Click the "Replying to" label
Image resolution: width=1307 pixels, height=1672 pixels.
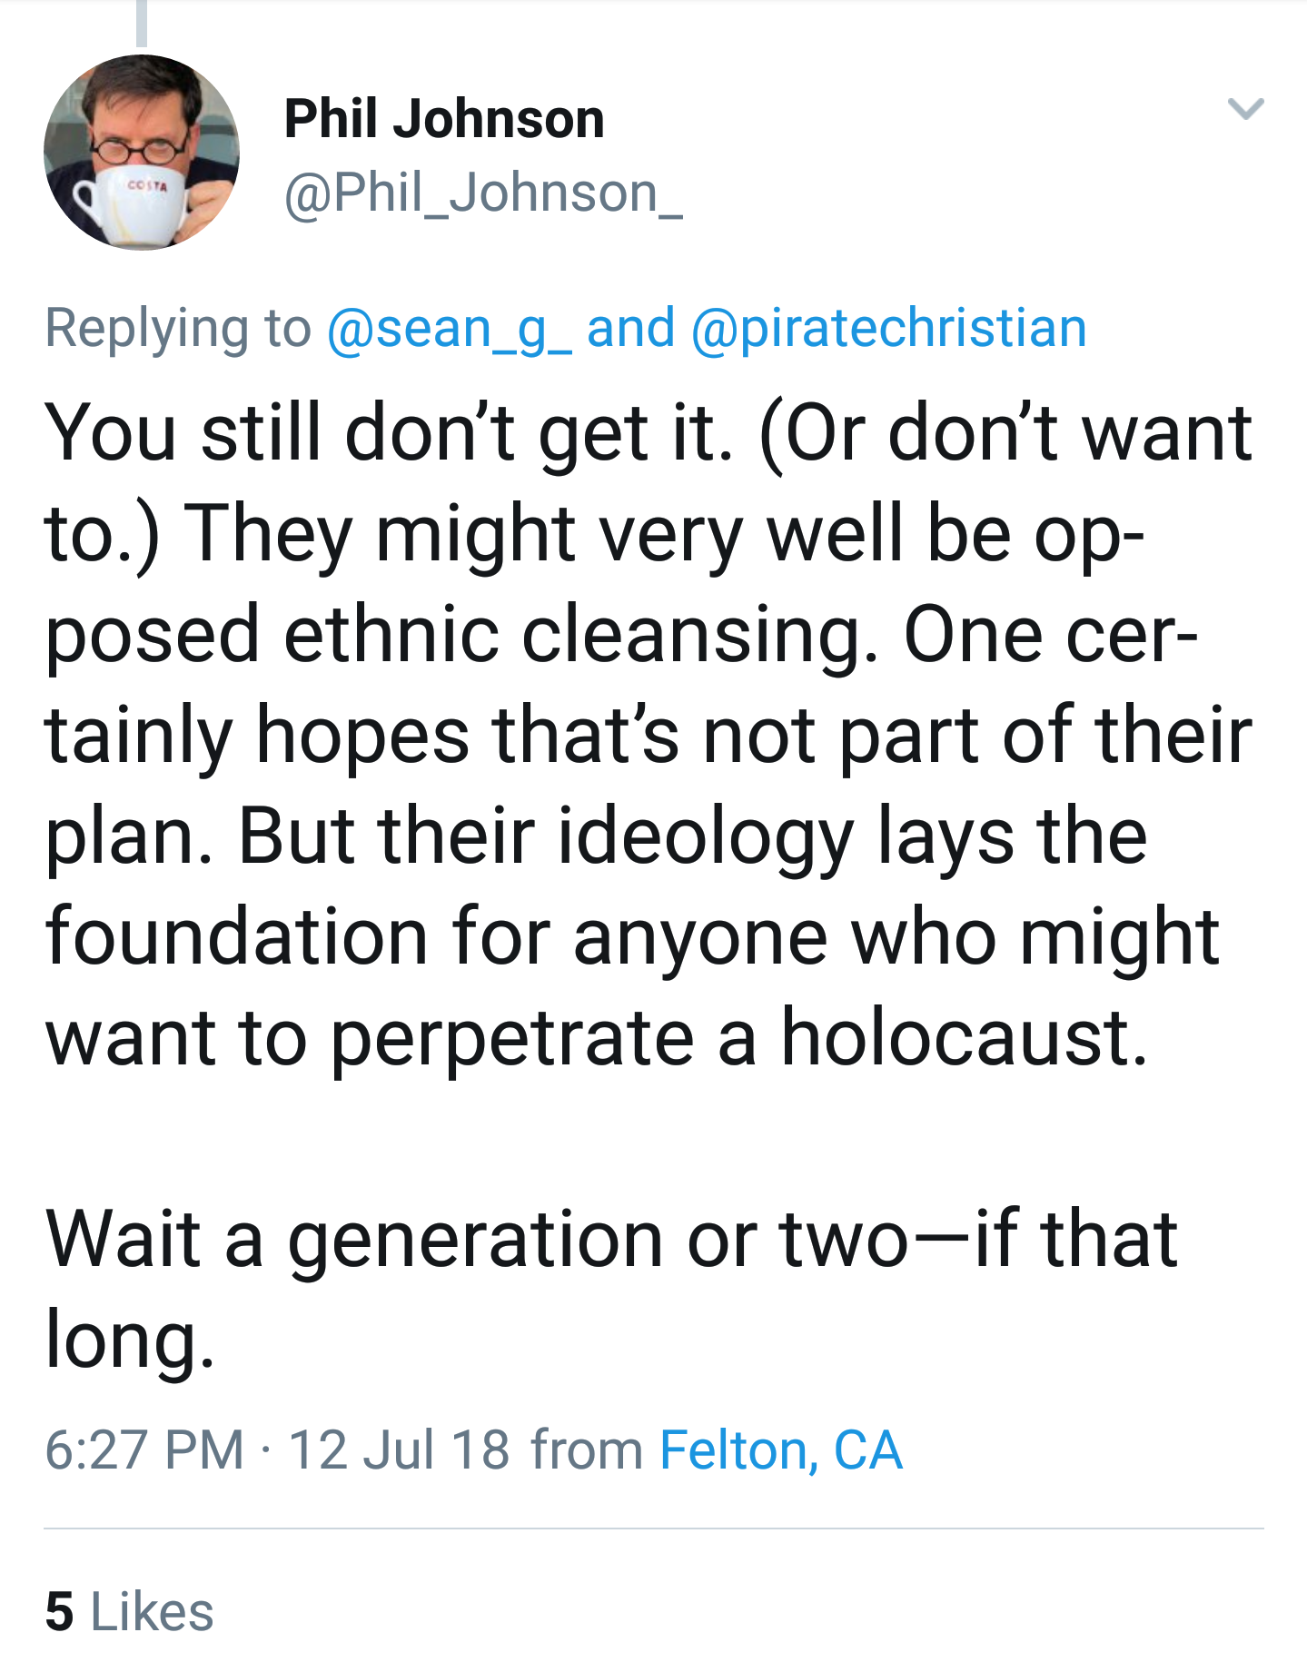tap(178, 328)
